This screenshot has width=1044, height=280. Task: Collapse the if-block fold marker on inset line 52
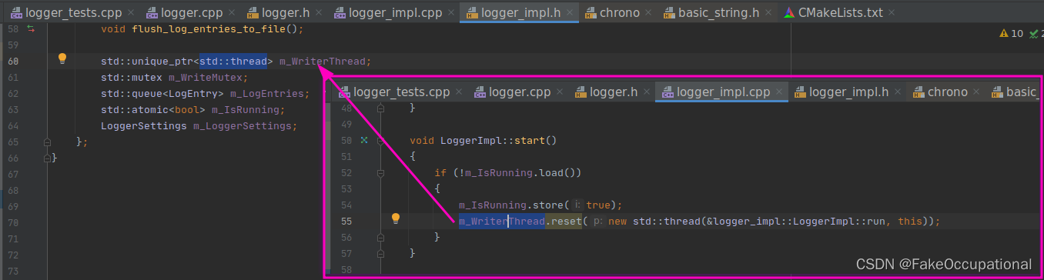[x=380, y=173]
